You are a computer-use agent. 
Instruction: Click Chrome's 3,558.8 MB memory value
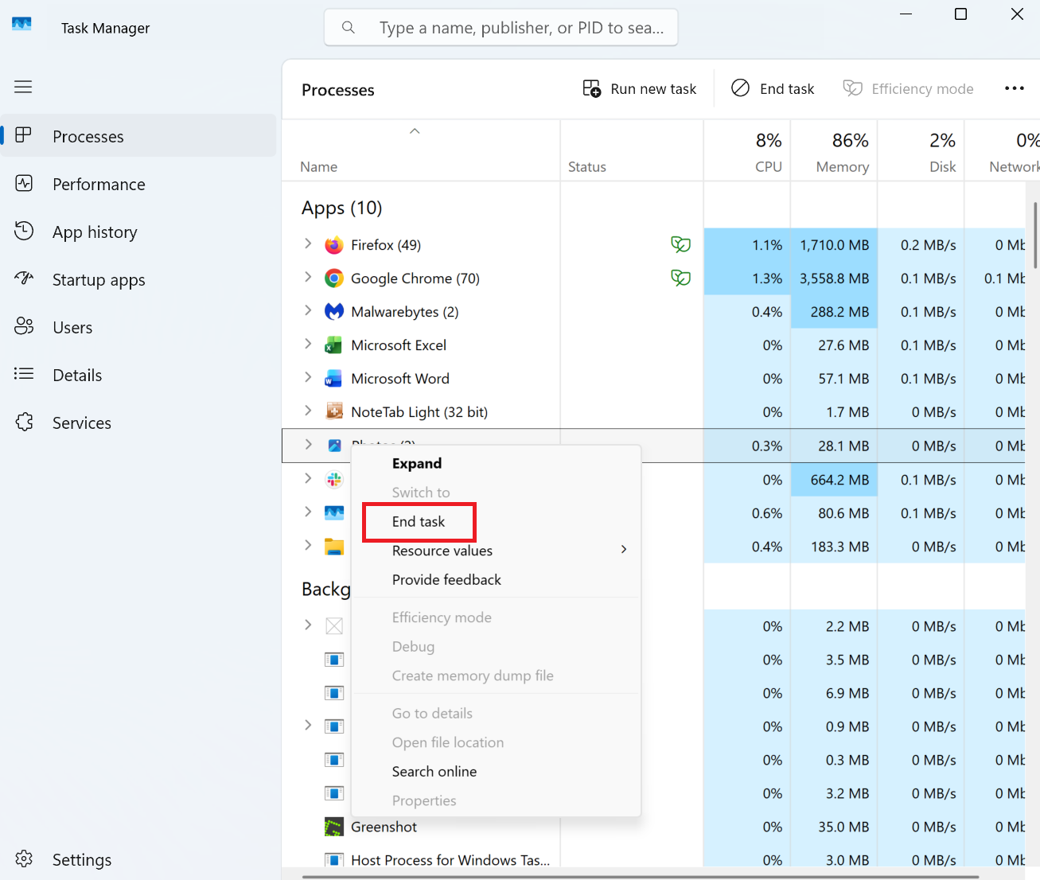point(834,278)
